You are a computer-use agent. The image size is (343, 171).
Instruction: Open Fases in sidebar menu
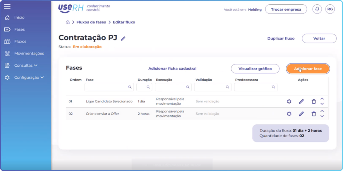19,29
